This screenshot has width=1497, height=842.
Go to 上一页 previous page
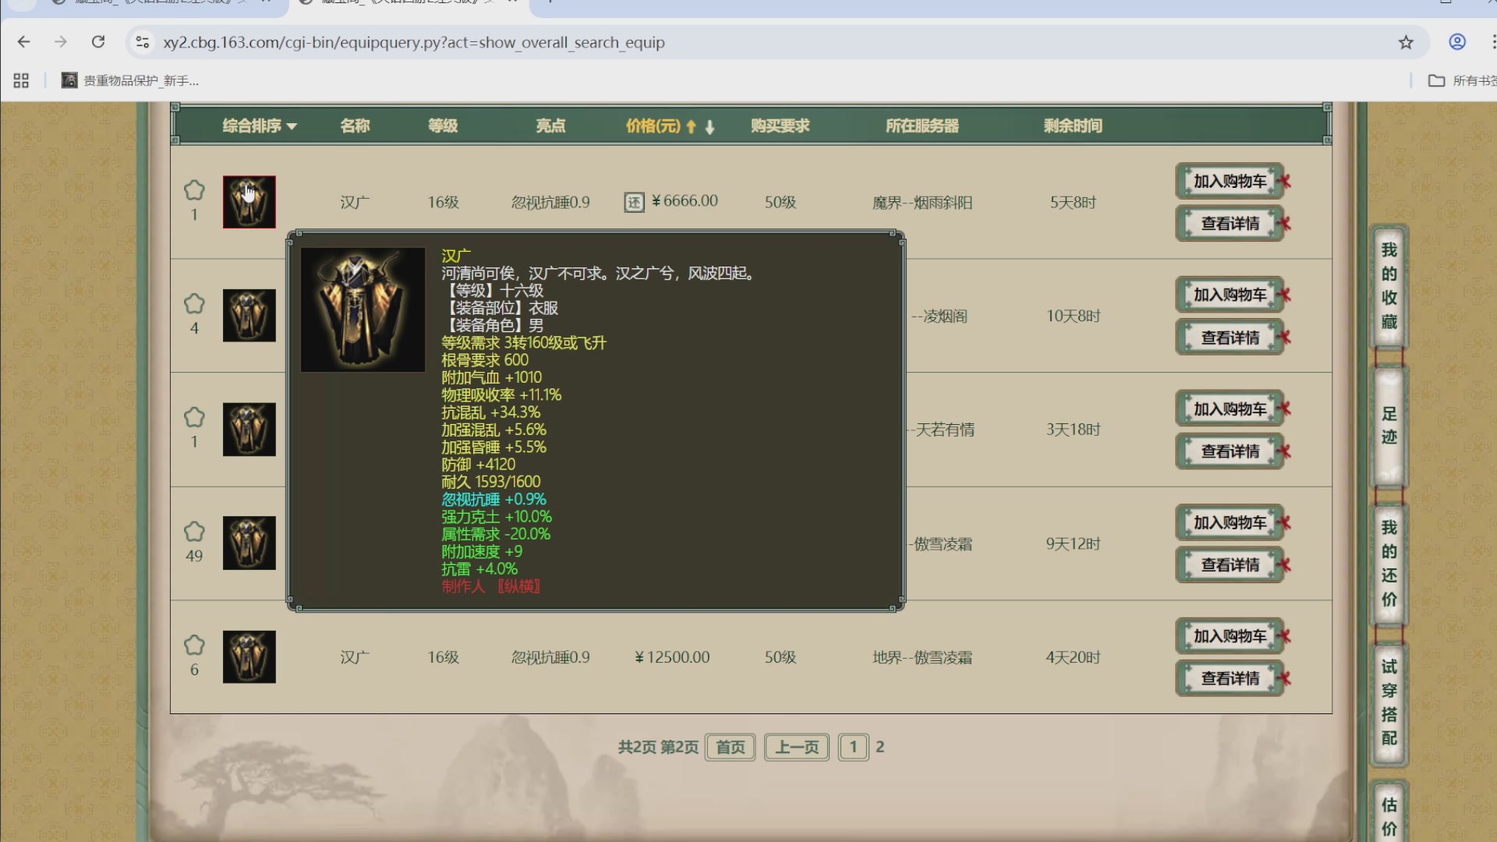[x=796, y=747]
